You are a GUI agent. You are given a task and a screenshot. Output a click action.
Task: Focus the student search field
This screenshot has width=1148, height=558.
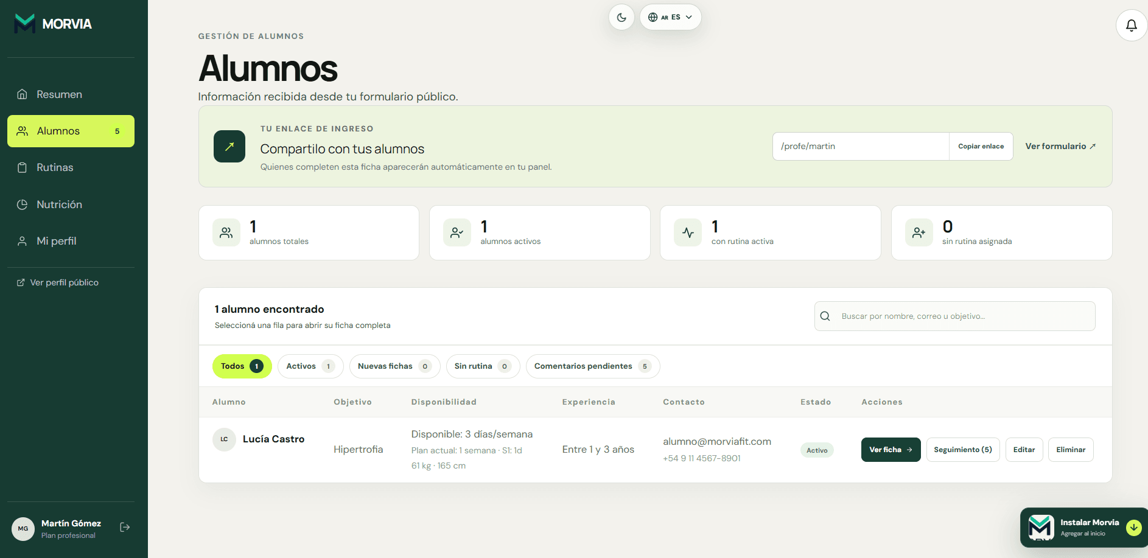[955, 316]
